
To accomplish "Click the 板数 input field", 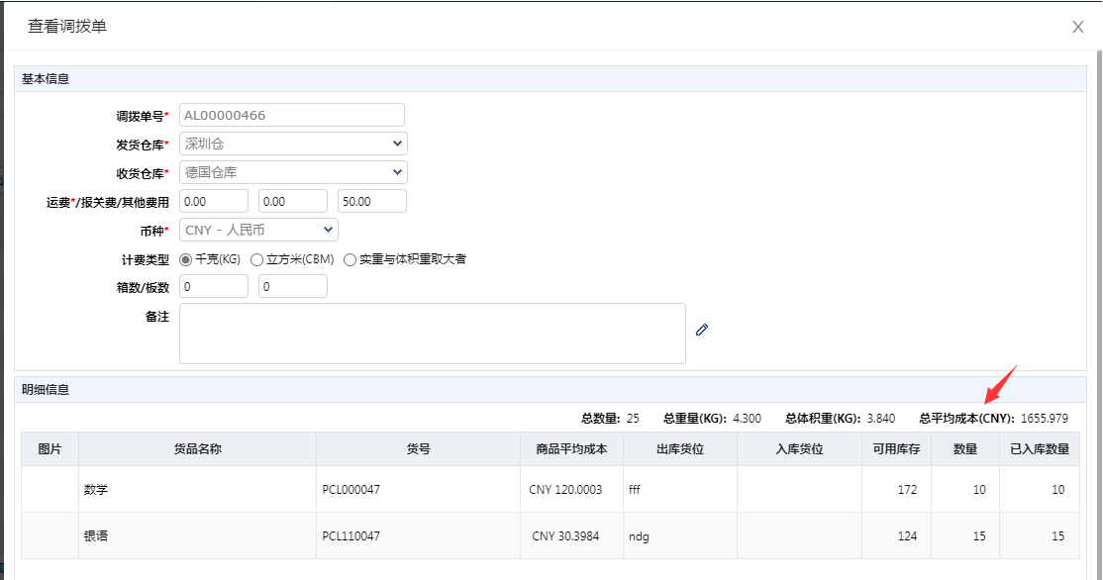I will coord(293,286).
